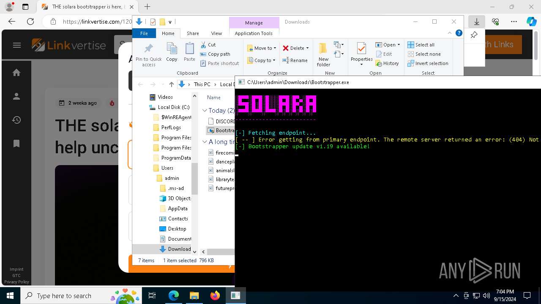The width and height of the screenshot is (541, 304).
Task: Click the Windows Start button
Action: coord(10,296)
